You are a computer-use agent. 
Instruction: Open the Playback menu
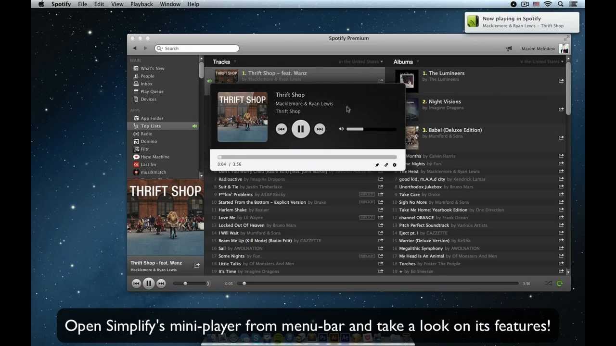(141, 4)
